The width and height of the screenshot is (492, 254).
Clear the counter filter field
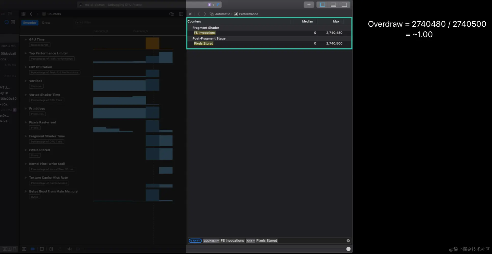tap(348, 241)
